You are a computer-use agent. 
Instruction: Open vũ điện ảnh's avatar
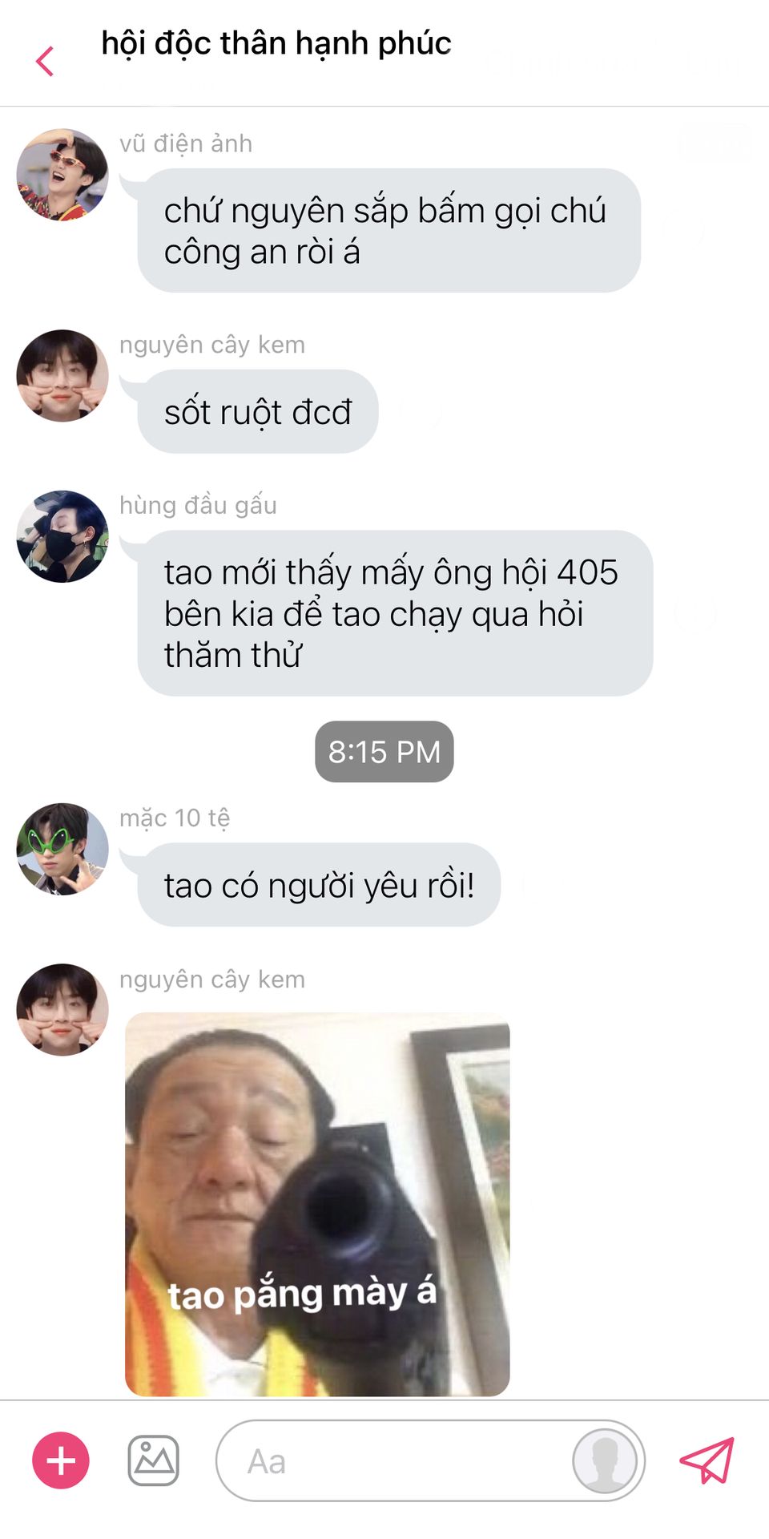pos(62,174)
